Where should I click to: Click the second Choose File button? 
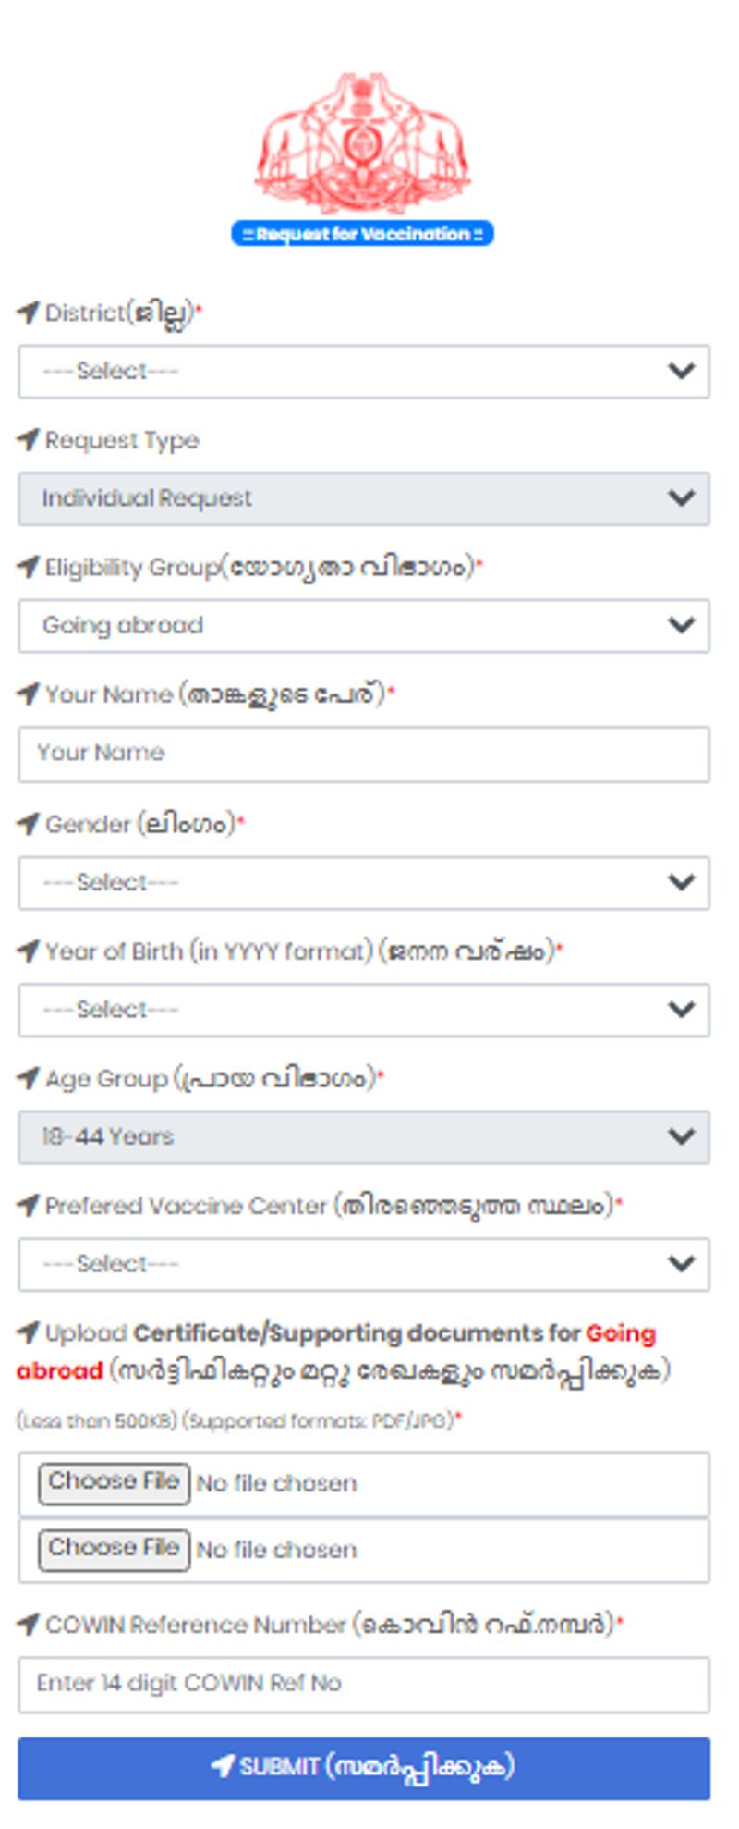click(114, 1550)
